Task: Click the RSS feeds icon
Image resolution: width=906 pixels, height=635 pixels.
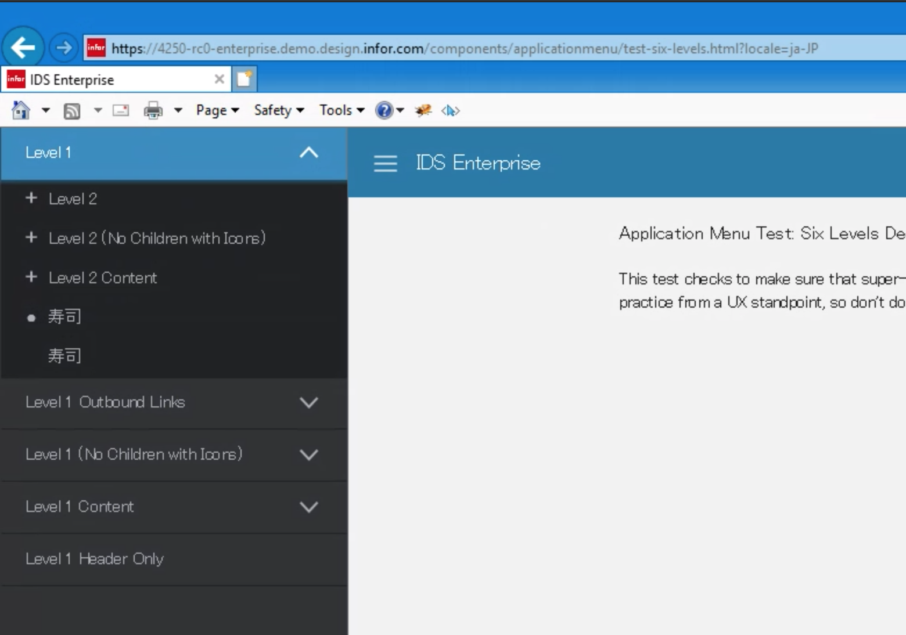Action: coord(71,110)
